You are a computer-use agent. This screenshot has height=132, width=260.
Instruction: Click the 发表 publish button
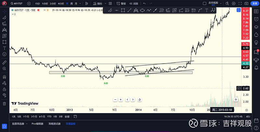[x=255, y=4]
